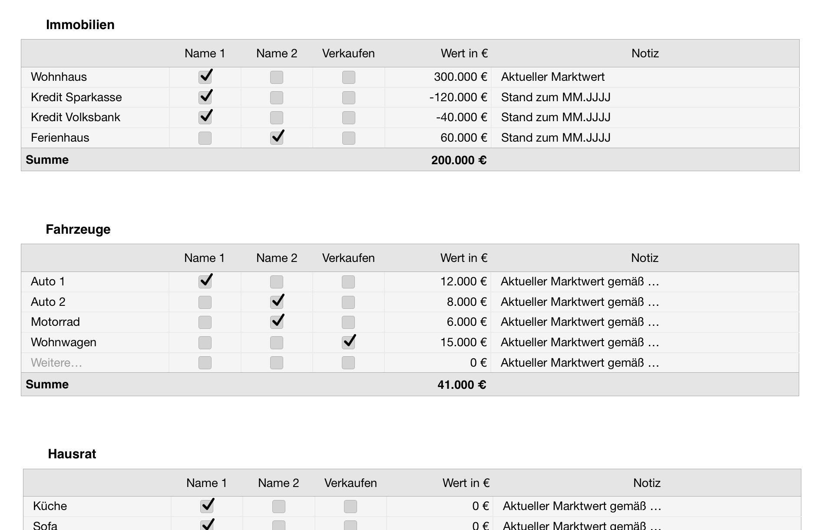Viewport: 827px width, 530px height.
Task: Uncheck Name 2 for Ferienhaus
Action: [277, 138]
